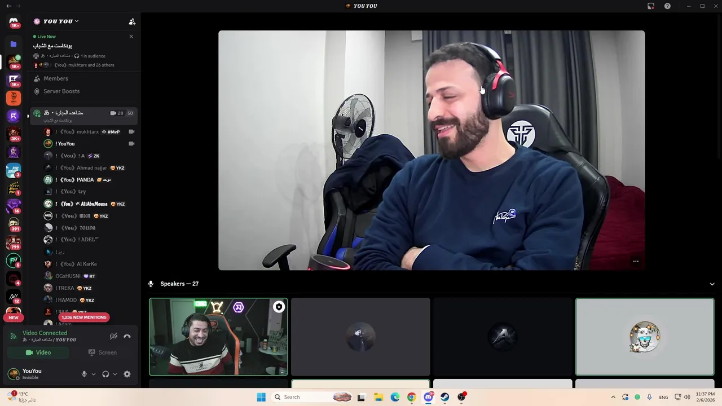Screen dimensions: 722x406
Task: Open server icon with 3K+ badge
Action: click(x=14, y=134)
